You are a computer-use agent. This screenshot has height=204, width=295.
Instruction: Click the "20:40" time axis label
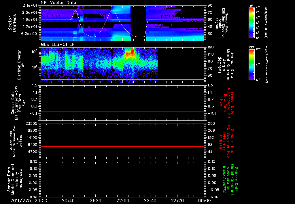(68, 201)
